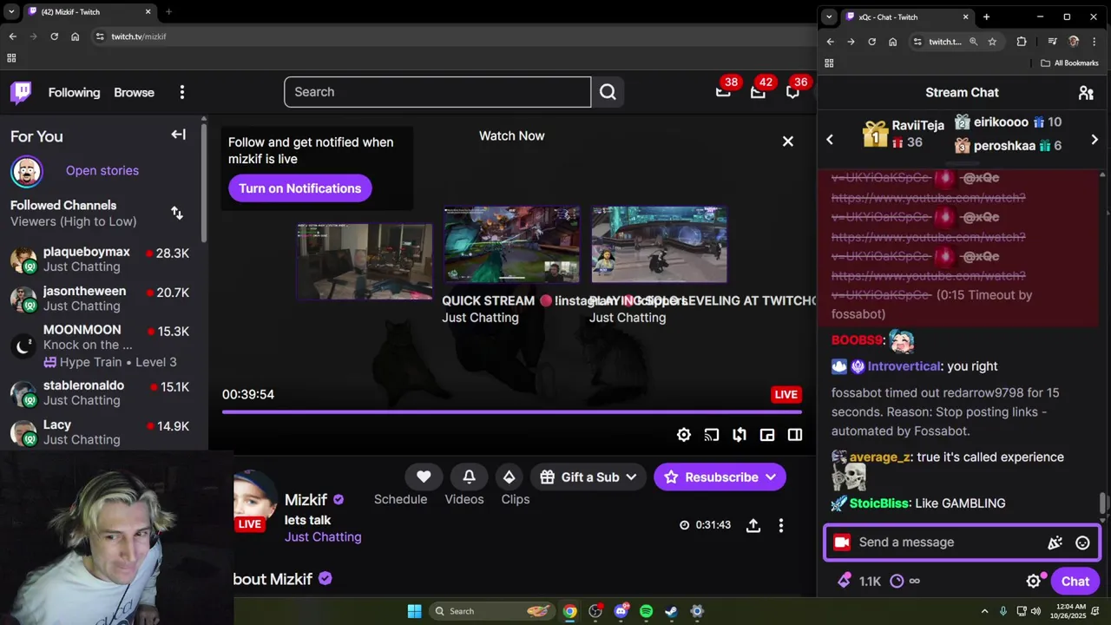Viewport: 1111px width, 625px height.
Task: Open Mizkif Clips tab
Action: 516,499
